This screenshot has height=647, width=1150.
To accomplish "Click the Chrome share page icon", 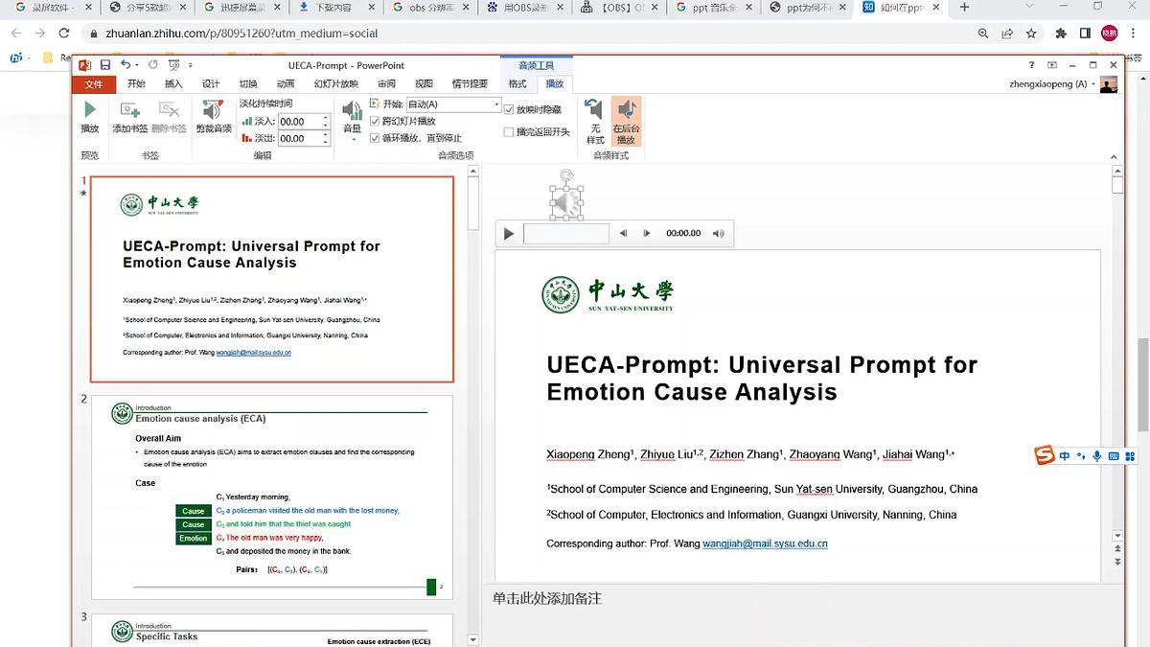I will point(1007,33).
